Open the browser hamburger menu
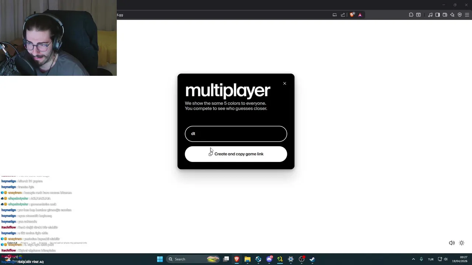The image size is (472, 265). click(x=467, y=15)
